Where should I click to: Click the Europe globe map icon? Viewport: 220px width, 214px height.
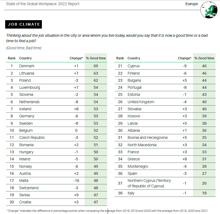tap(210, 10)
